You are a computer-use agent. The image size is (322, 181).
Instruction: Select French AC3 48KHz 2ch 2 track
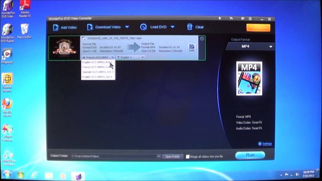(x=98, y=67)
